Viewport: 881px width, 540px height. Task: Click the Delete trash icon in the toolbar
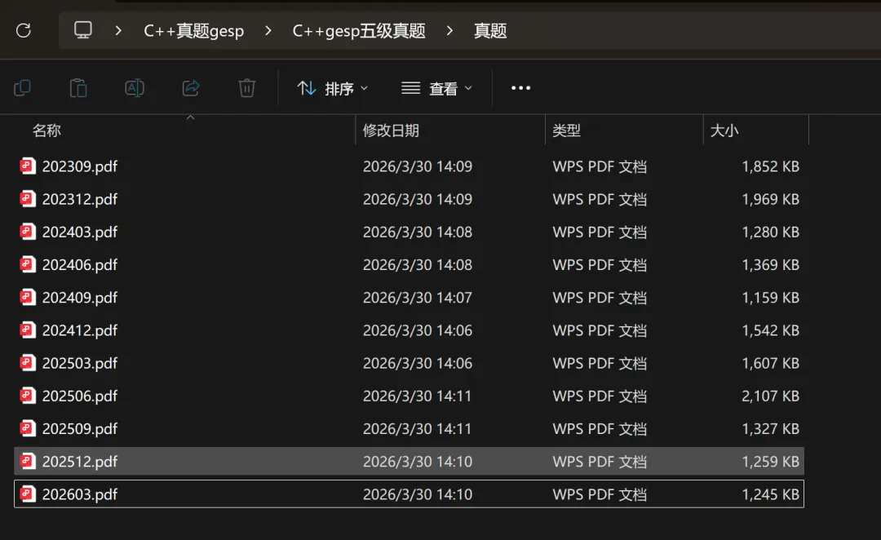tap(246, 87)
